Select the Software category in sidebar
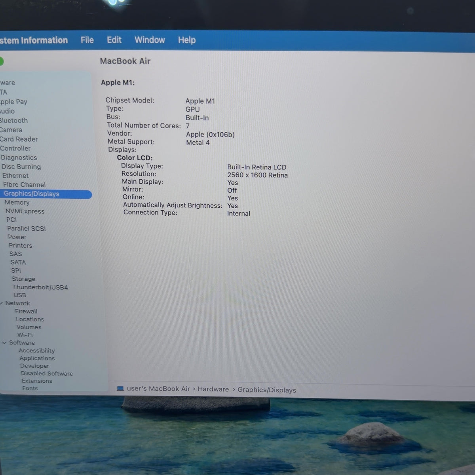This screenshot has height=475, width=475. coord(22,342)
